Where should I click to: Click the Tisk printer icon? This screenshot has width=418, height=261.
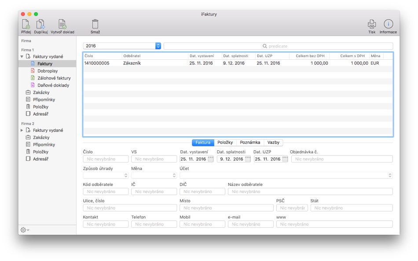[x=372, y=24]
